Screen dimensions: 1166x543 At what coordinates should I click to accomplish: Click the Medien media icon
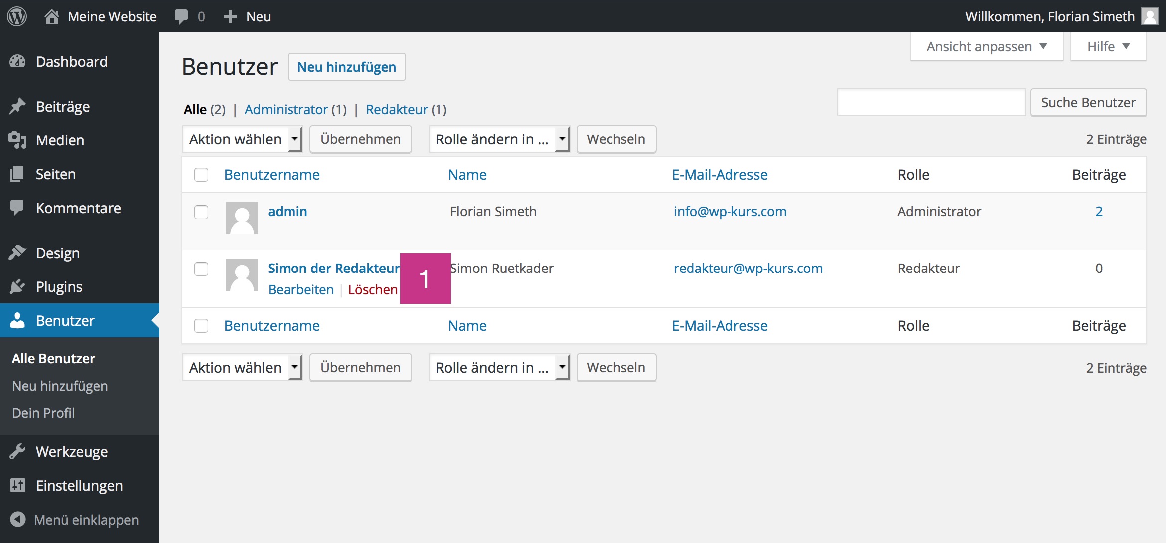(17, 140)
